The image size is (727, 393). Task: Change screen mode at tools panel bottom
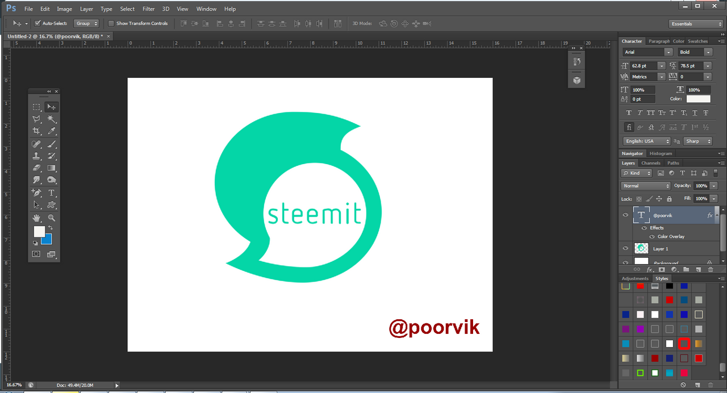tap(52, 254)
